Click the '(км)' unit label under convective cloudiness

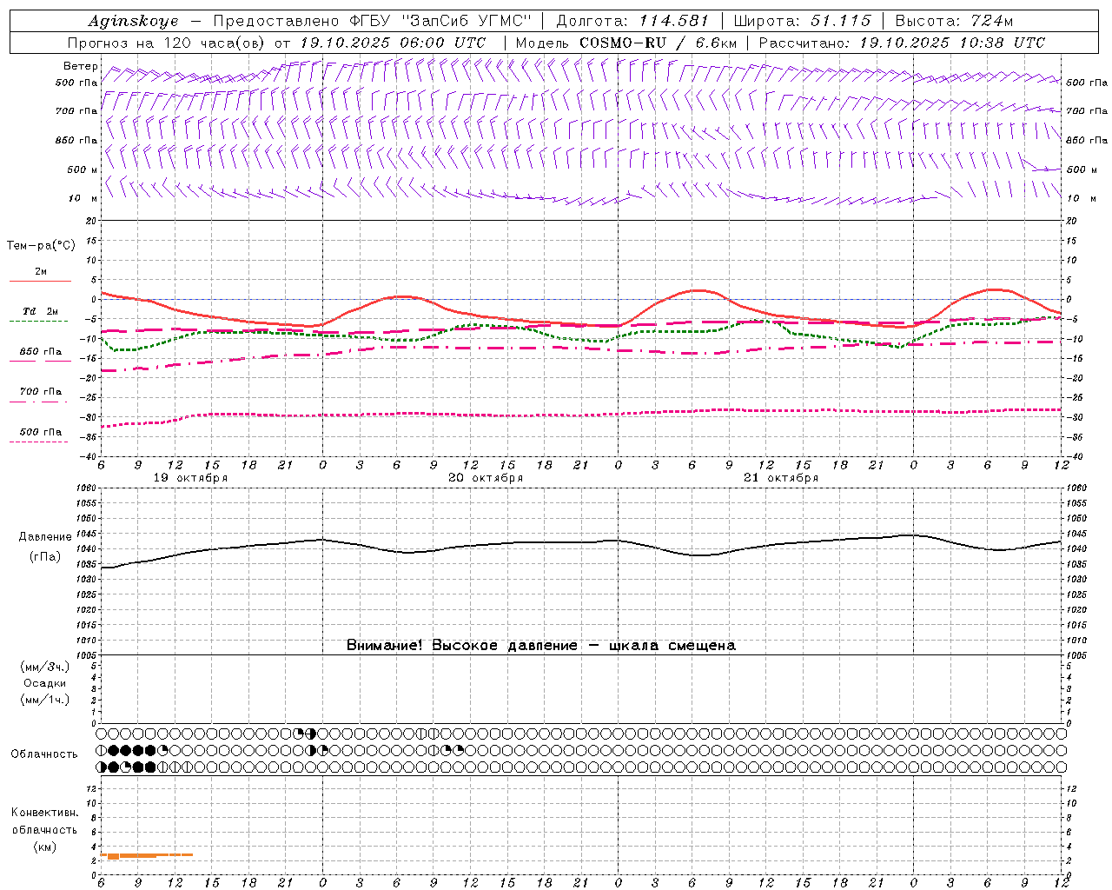pyautogui.click(x=45, y=847)
